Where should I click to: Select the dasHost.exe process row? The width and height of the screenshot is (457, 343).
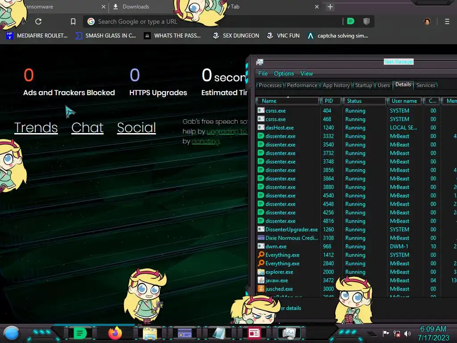[x=356, y=128]
